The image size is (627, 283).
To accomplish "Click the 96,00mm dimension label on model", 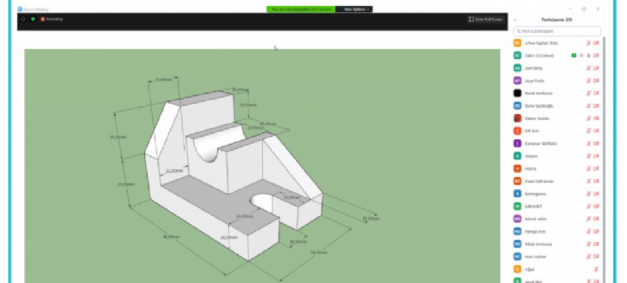I will coord(171,237).
